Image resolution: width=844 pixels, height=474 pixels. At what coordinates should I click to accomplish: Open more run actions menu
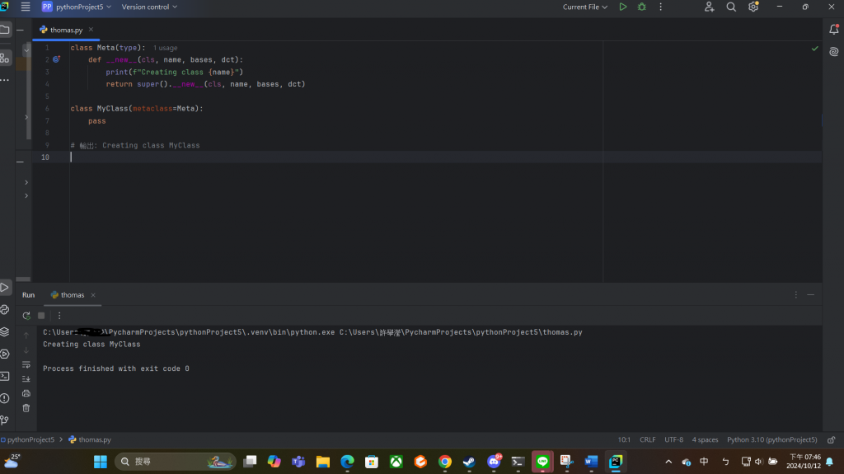click(660, 7)
